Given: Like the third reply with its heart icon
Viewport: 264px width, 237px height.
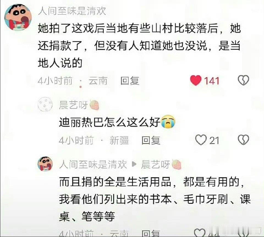Looking at the screenshot, I should click(x=200, y=233).
